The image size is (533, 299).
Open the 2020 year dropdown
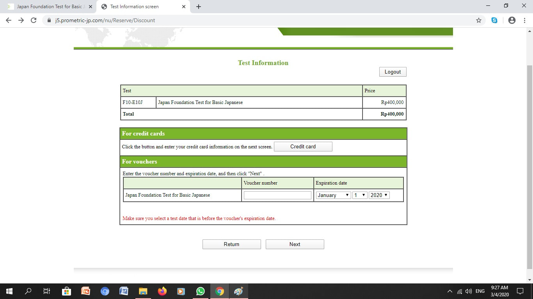pyautogui.click(x=379, y=195)
